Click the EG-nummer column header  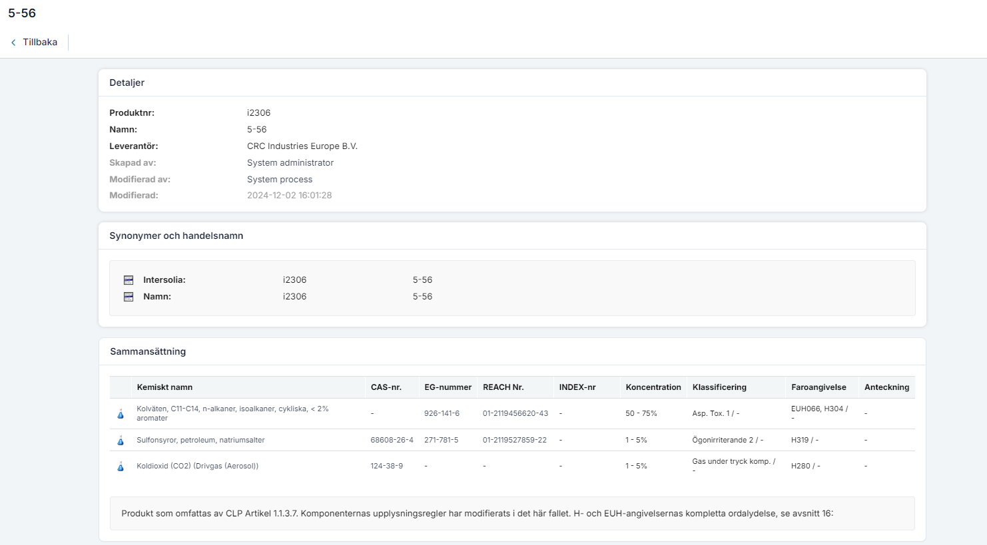pos(448,387)
